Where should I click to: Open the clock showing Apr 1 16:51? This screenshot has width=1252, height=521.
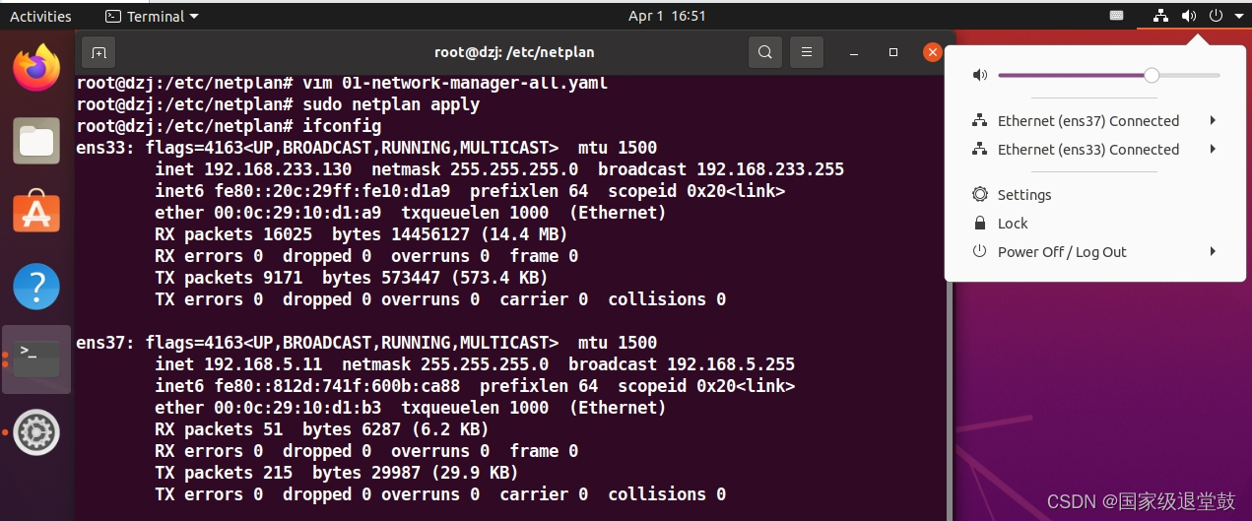click(x=667, y=16)
